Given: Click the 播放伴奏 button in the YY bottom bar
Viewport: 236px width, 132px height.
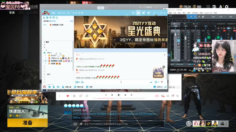Looking at the screenshot, I should pos(78,87).
